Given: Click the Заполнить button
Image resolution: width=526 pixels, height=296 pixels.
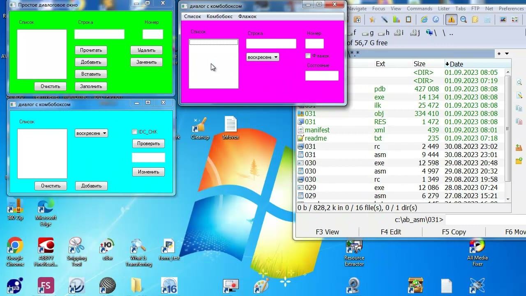Looking at the screenshot, I should pos(91,86).
